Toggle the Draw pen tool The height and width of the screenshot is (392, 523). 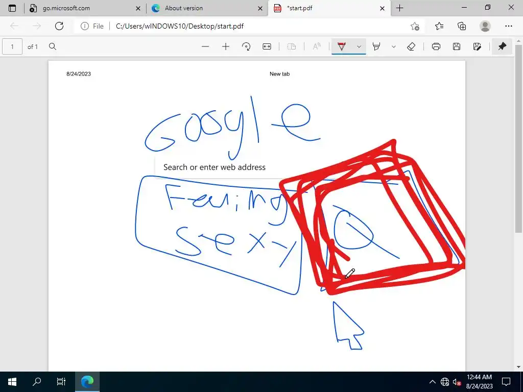tap(342, 46)
